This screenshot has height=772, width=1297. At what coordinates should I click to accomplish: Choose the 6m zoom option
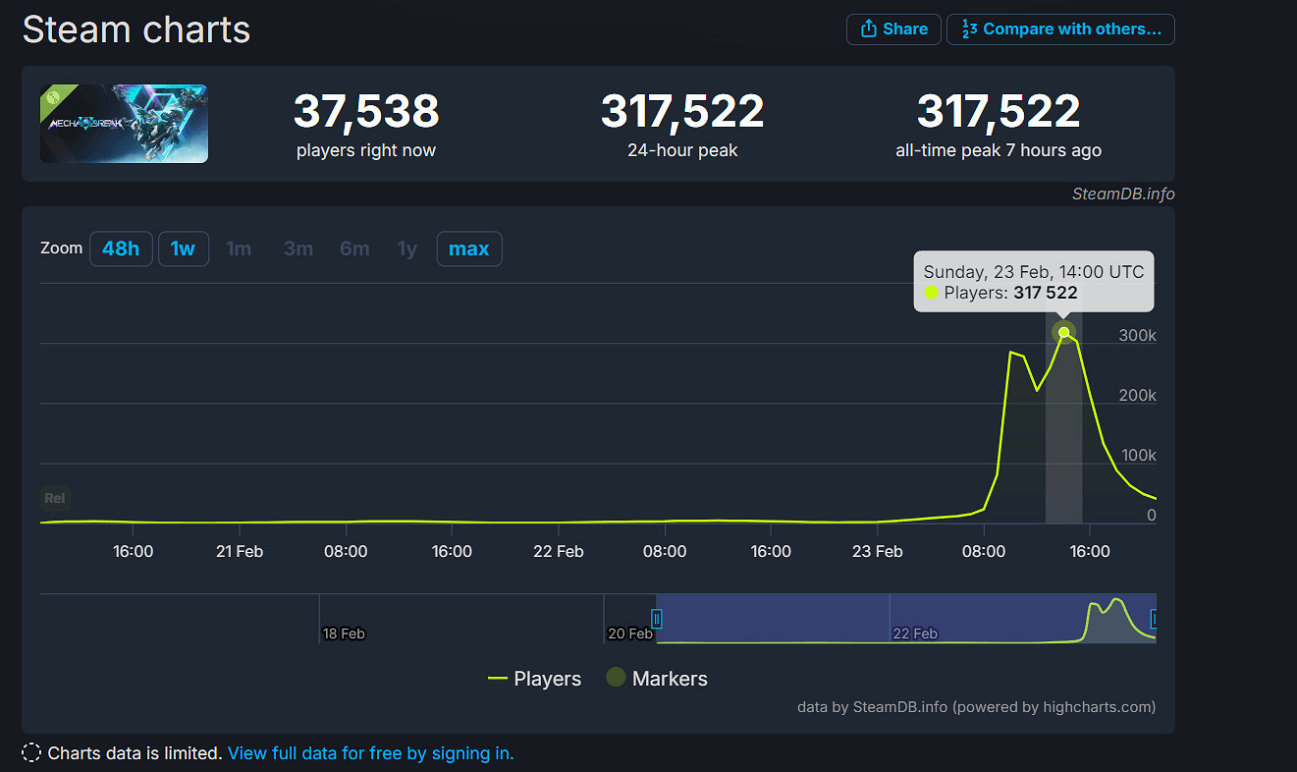[354, 248]
